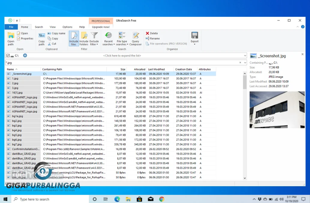The height and width of the screenshot is (203, 310).
Task: Open File Explorer from the taskbar
Action: tap(128, 199)
